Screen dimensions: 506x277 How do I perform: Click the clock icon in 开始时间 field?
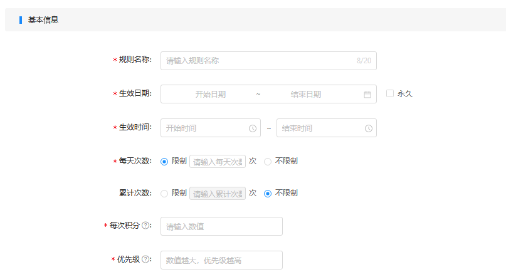coord(253,128)
